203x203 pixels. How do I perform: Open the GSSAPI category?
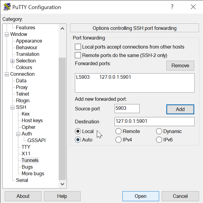[36, 140]
